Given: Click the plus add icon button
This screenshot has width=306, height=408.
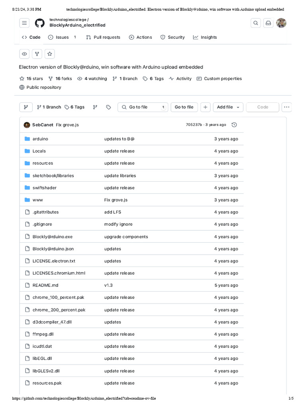Looking at the screenshot, I should [x=205, y=107].
